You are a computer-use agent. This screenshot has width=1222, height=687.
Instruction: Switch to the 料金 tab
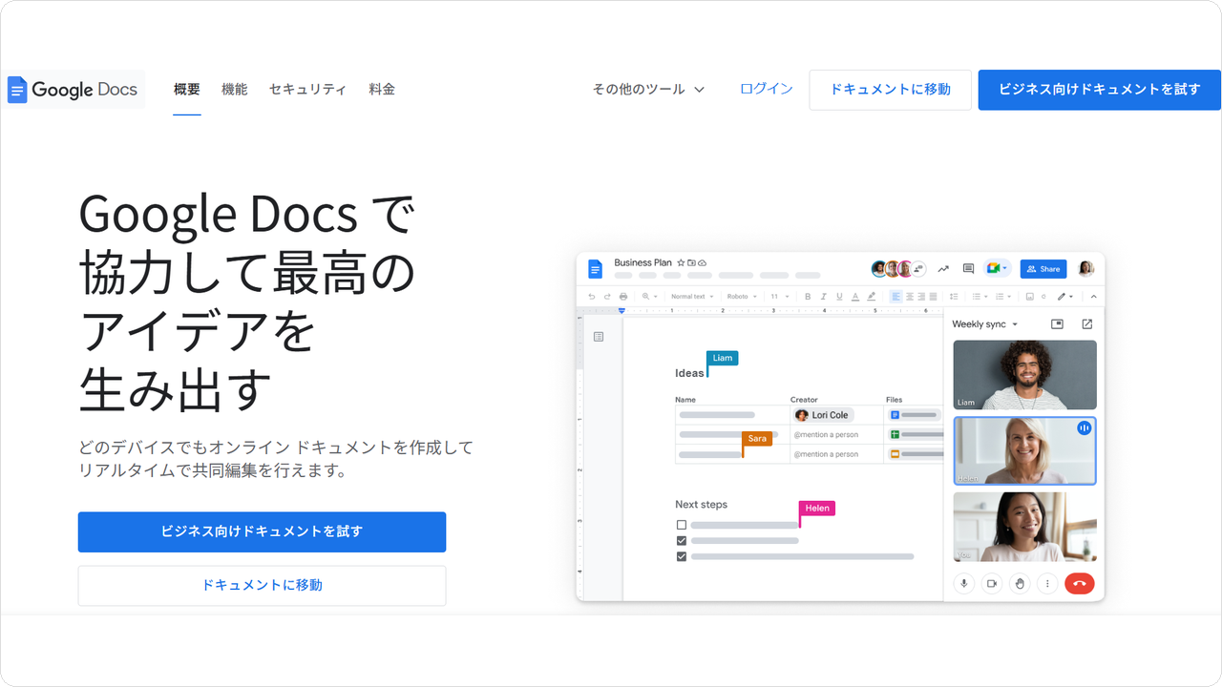[382, 90]
